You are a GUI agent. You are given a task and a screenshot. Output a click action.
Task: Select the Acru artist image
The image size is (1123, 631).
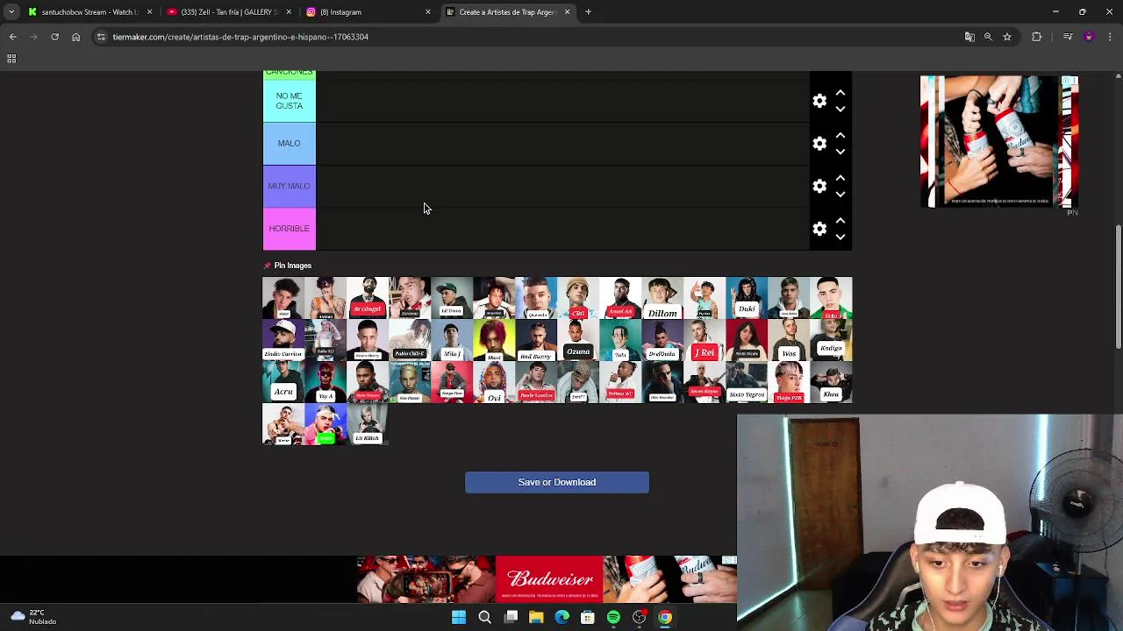point(283,382)
